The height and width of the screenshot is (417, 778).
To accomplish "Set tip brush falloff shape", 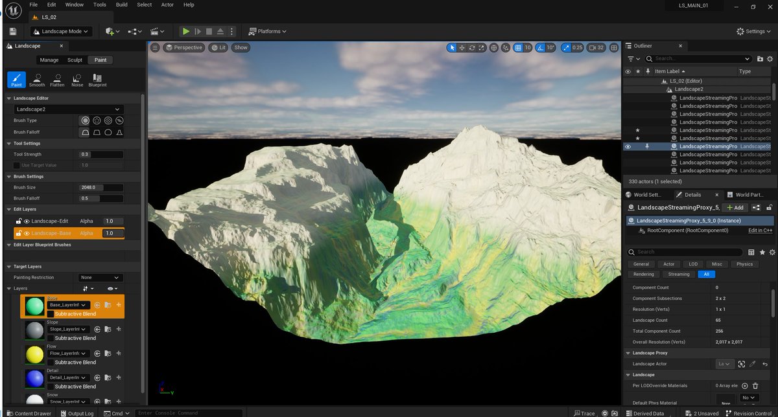I will coord(119,132).
